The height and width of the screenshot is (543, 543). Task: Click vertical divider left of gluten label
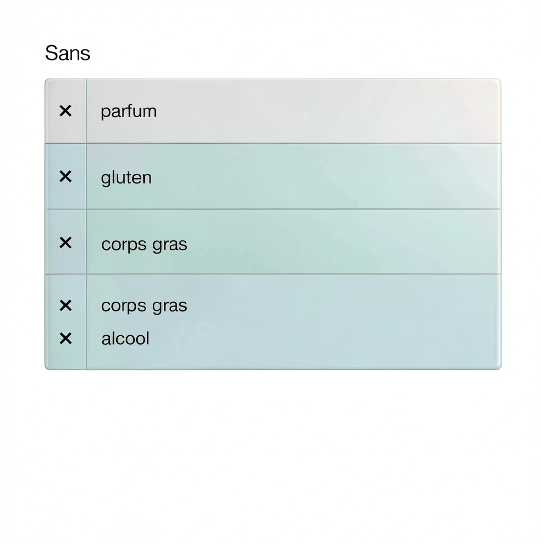[86, 177]
